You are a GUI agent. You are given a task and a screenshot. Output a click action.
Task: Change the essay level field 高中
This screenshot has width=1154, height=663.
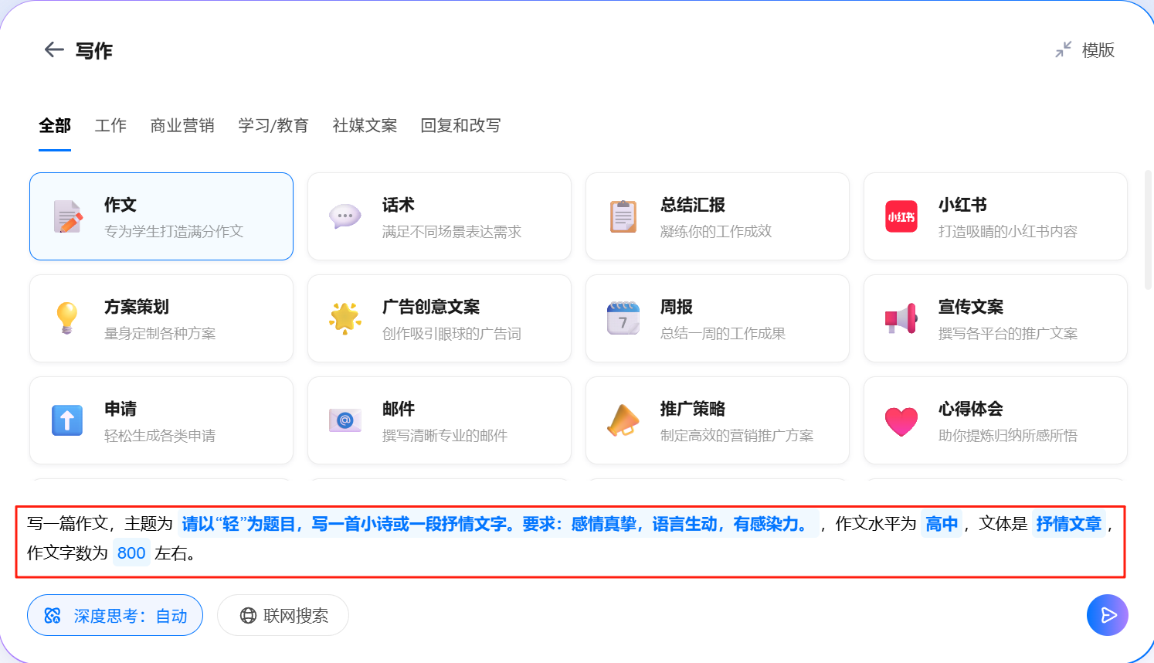point(942,524)
